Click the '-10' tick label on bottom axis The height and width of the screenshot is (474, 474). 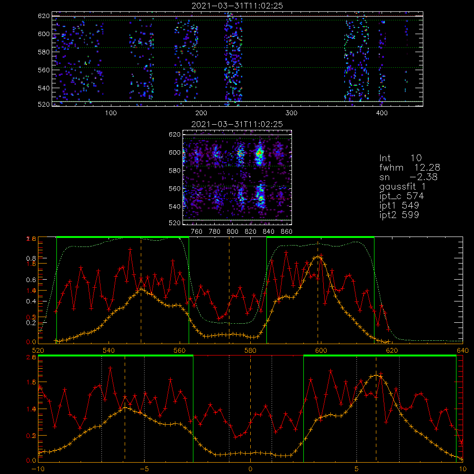coord(38,469)
